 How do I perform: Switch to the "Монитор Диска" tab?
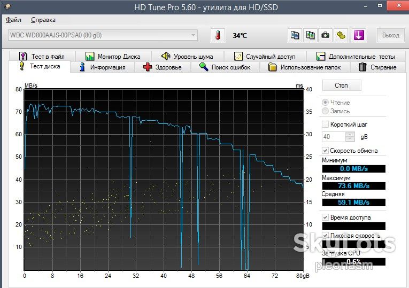[x=113, y=56]
